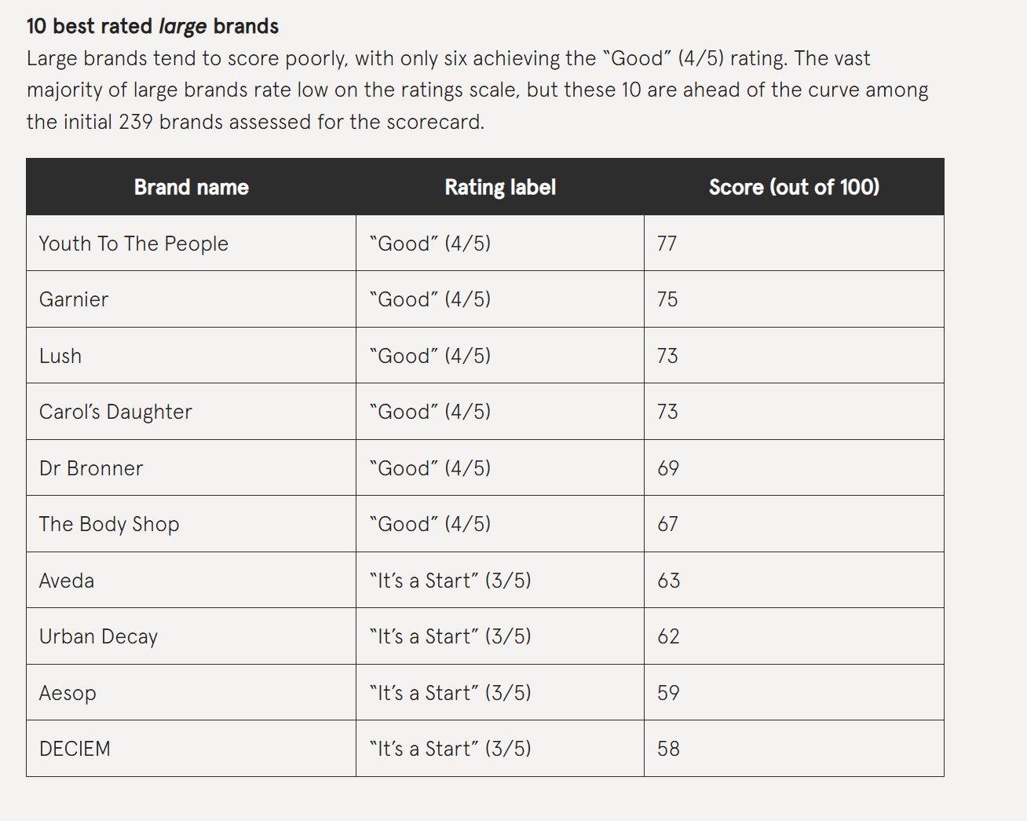Screen dimensions: 1027x821
Task: Click the "10 best rated large brands" heading
Action: 152,26
